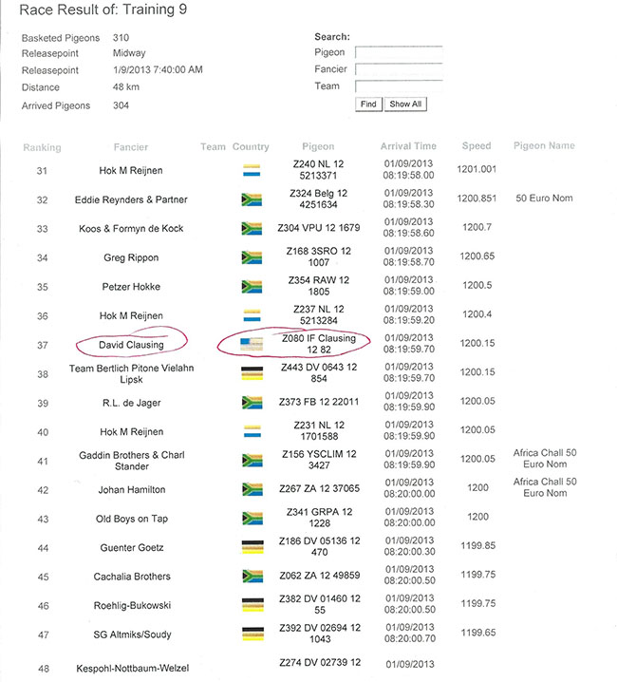Sort by the Ranking column header
The width and height of the screenshot is (617, 682).
click(x=42, y=147)
